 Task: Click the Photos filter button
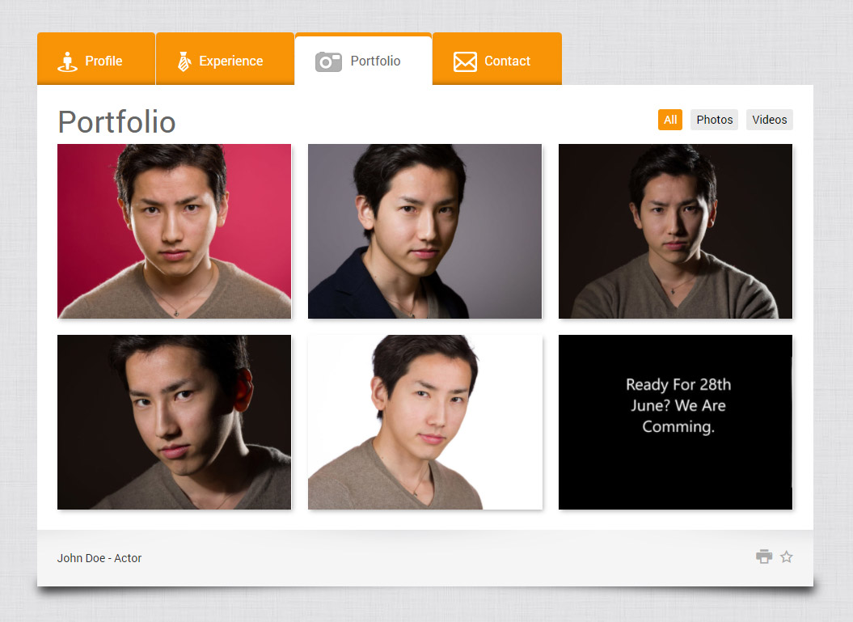coord(714,119)
